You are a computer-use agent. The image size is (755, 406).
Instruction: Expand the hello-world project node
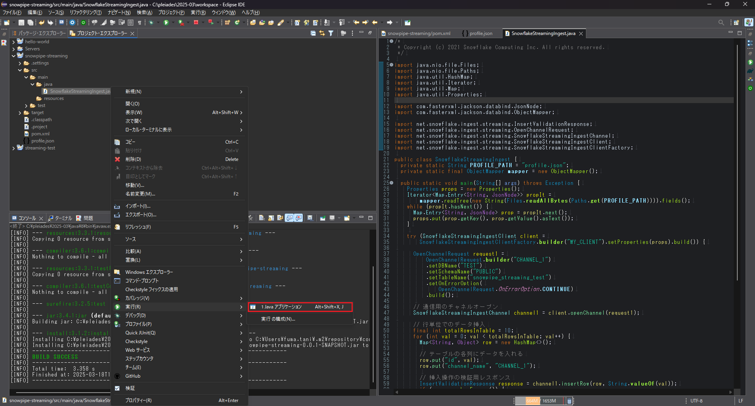pyautogui.click(x=13, y=42)
